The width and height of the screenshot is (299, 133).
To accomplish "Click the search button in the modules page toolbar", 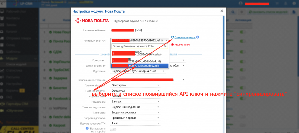I will tap(233, 12).
